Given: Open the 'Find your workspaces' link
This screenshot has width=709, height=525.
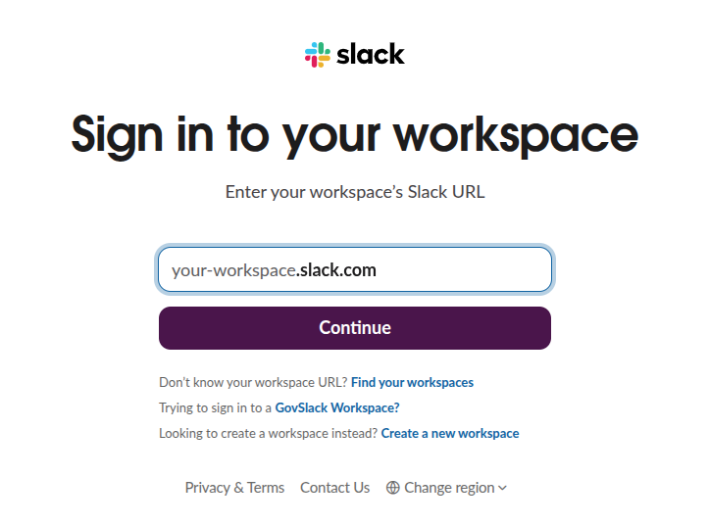Looking at the screenshot, I should pyautogui.click(x=412, y=382).
